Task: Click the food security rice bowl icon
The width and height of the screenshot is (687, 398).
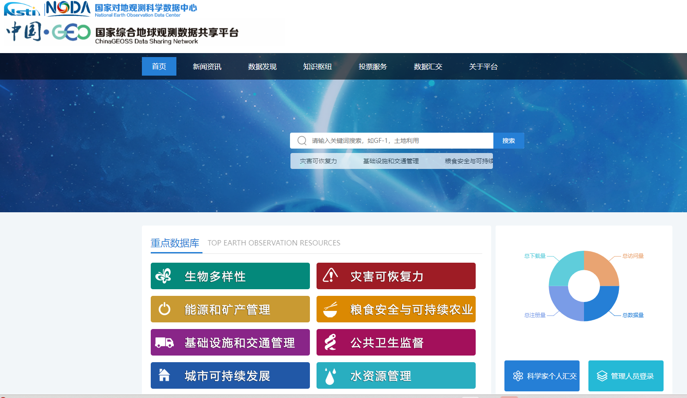Action: pyautogui.click(x=330, y=309)
